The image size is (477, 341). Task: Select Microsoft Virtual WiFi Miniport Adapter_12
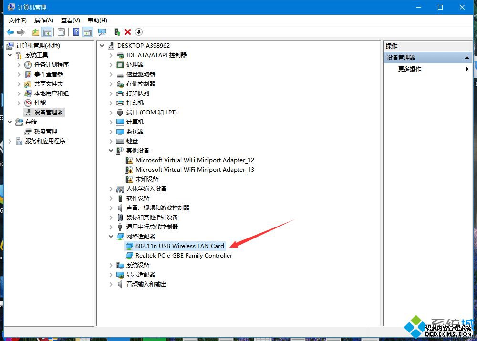195,160
